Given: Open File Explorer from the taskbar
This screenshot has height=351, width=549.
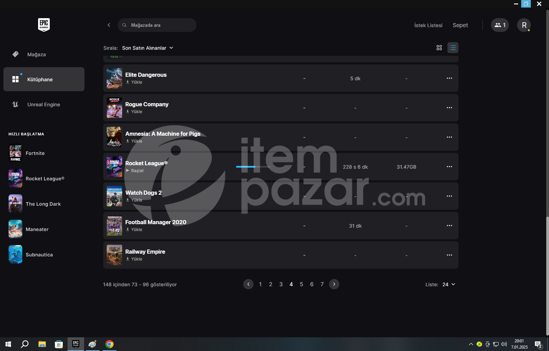Looking at the screenshot, I should [42, 344].
